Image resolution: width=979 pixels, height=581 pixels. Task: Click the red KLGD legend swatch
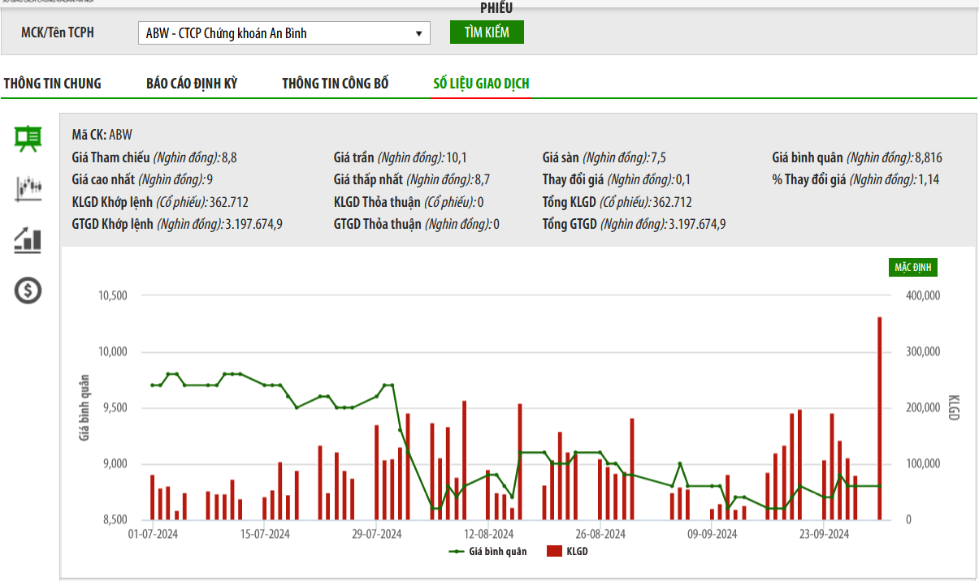point(555,552)
